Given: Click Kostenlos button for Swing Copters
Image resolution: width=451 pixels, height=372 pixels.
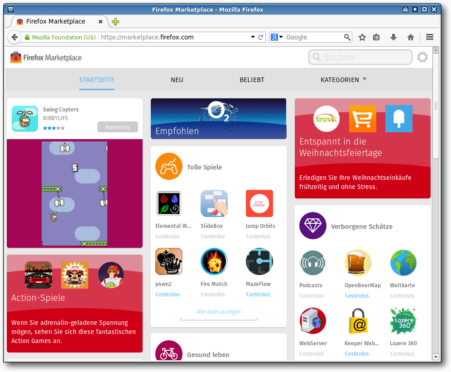Looking at the screenshot, I should 118,127.
